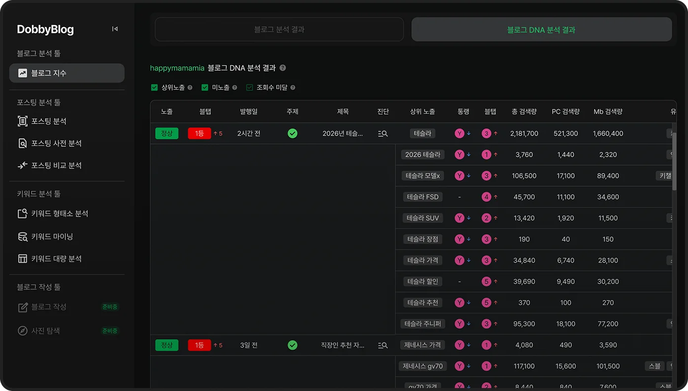This screenshot has width=688, height=391.
Task: Click the red 1등 rank badge in first row
Action: (x=199, y=133)
